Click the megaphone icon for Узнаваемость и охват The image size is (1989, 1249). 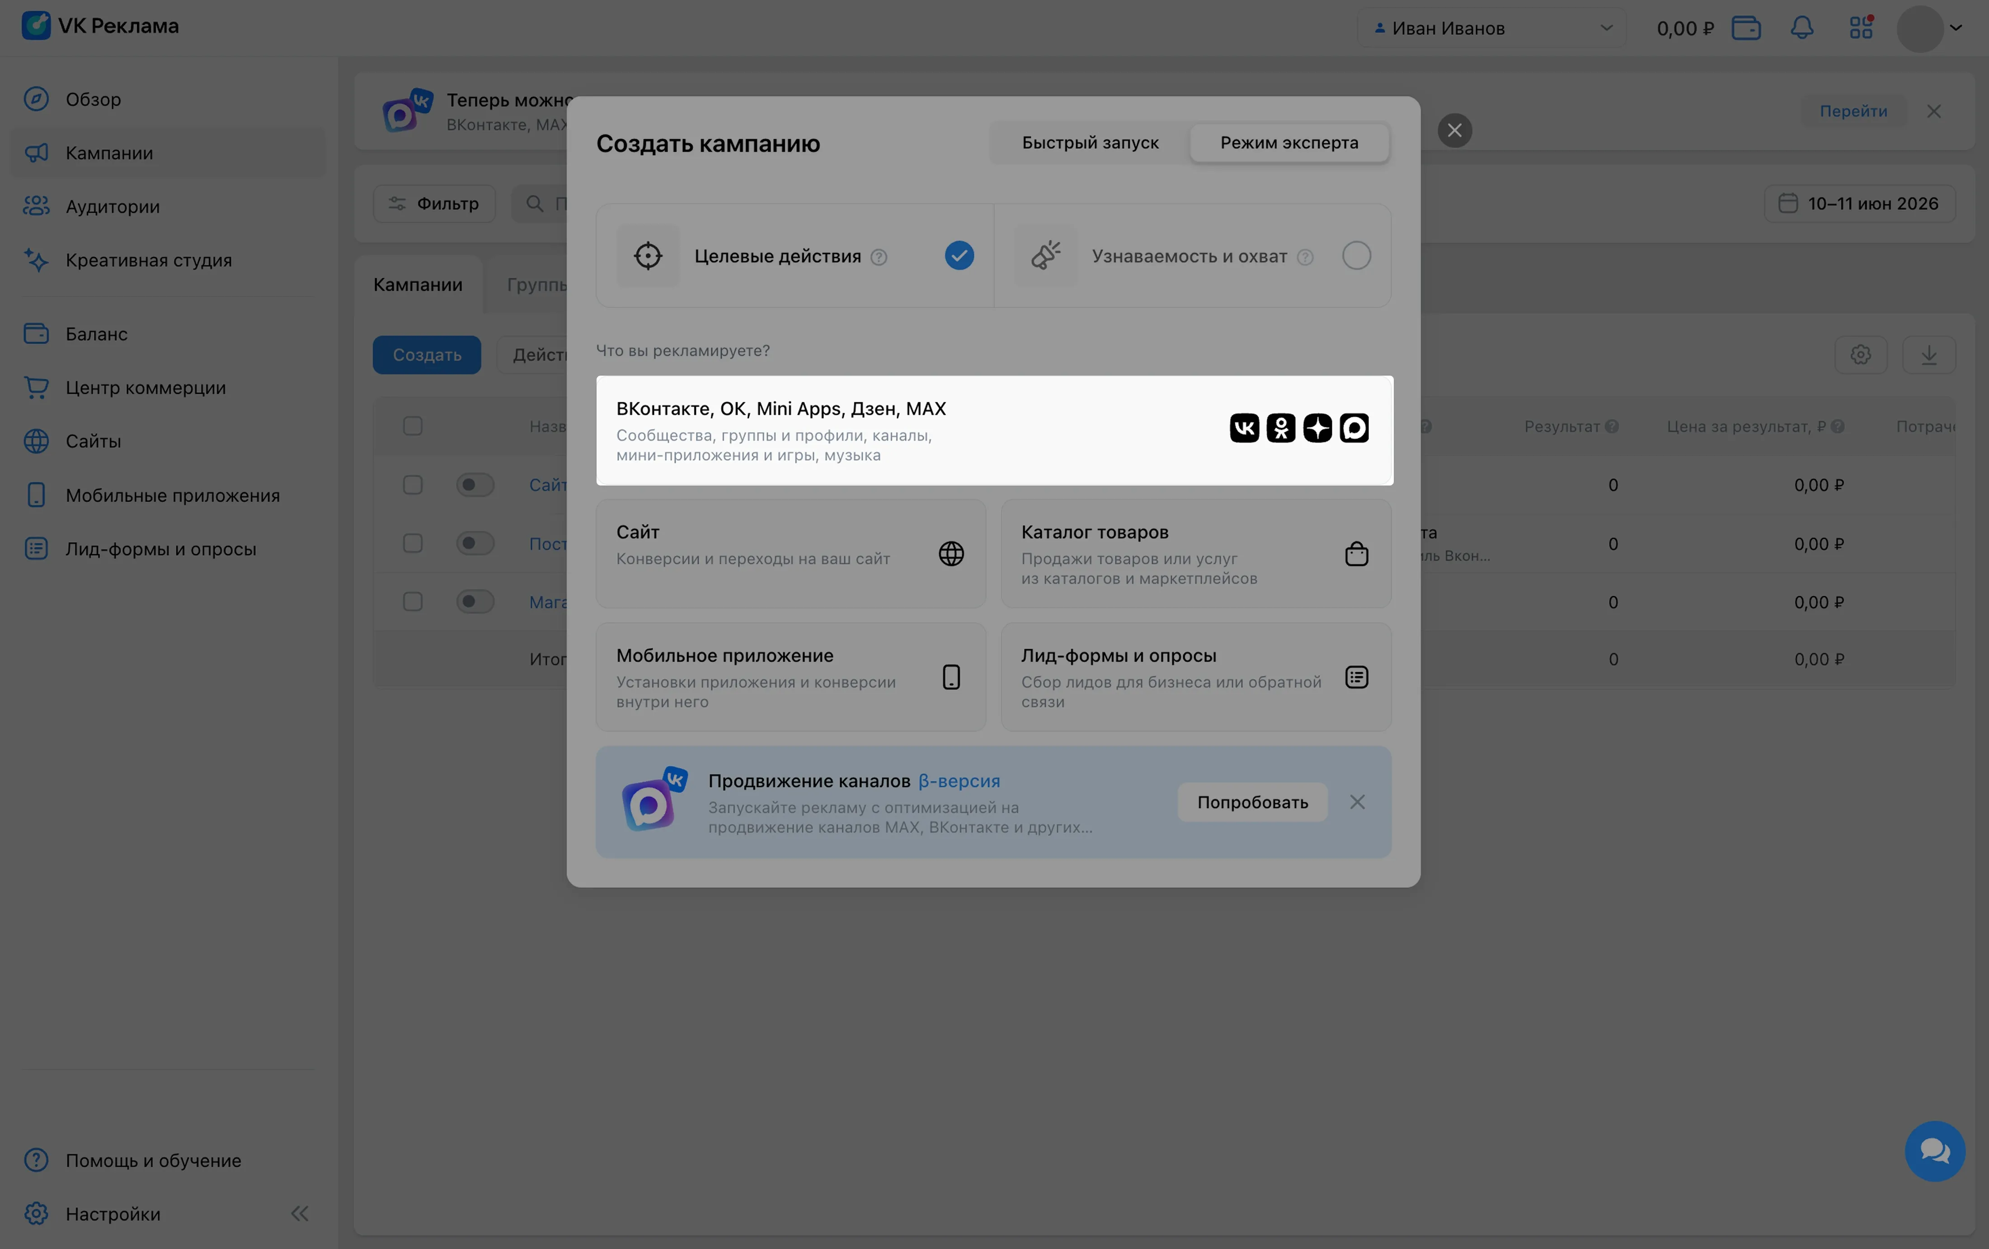tap(1046, 255)
